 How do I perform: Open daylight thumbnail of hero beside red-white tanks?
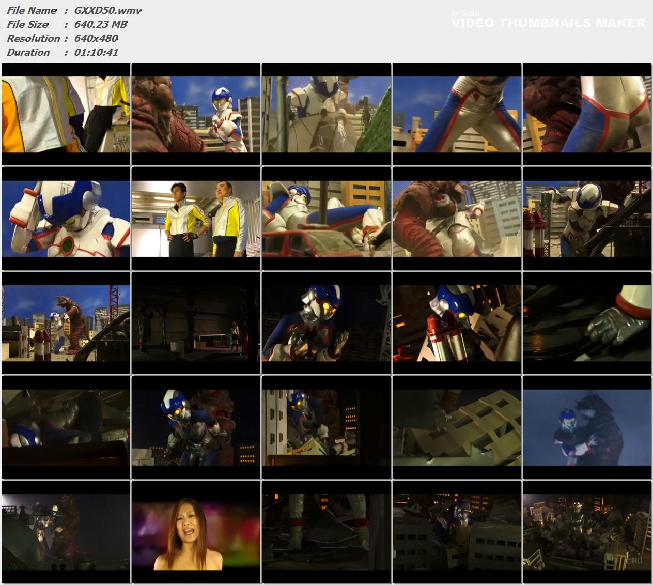(587, 219)
